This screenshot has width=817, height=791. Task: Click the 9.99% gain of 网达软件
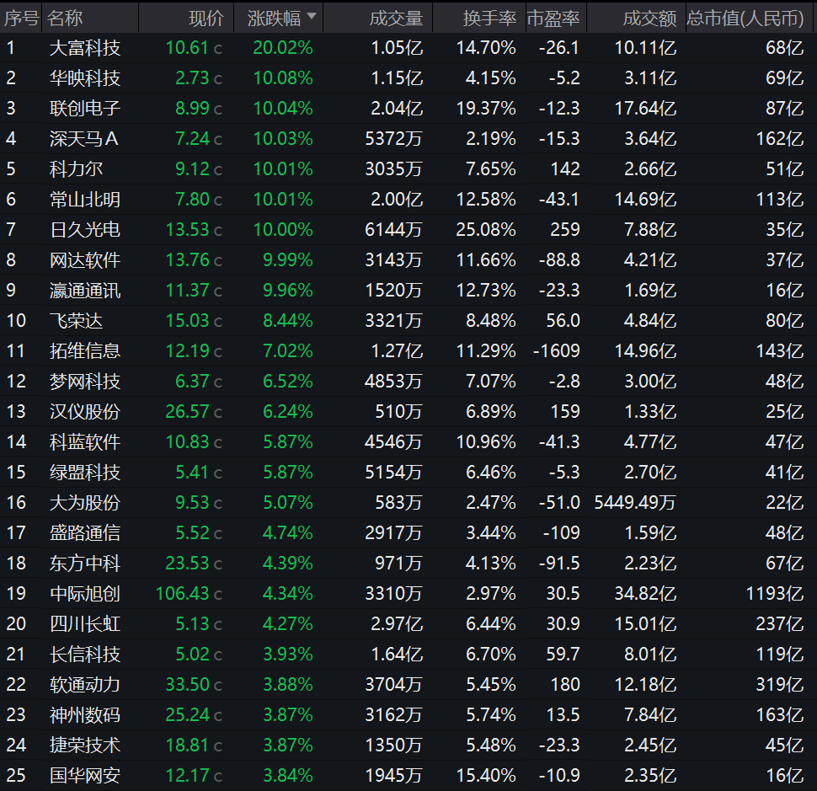pyautogui.click(x=287, y=259)
